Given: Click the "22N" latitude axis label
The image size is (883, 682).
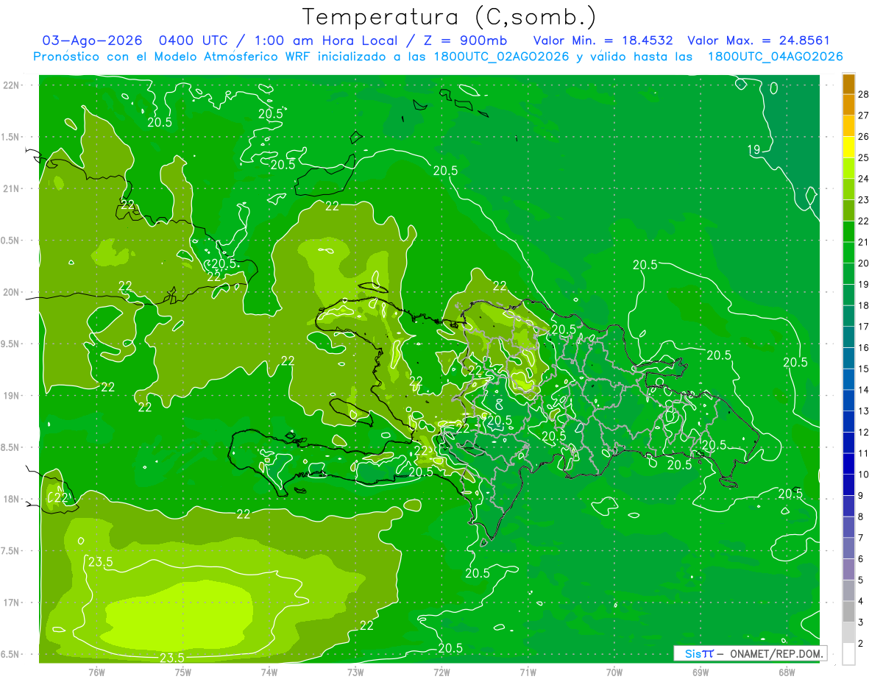Looking at the screenshot, I should (10, 85).
